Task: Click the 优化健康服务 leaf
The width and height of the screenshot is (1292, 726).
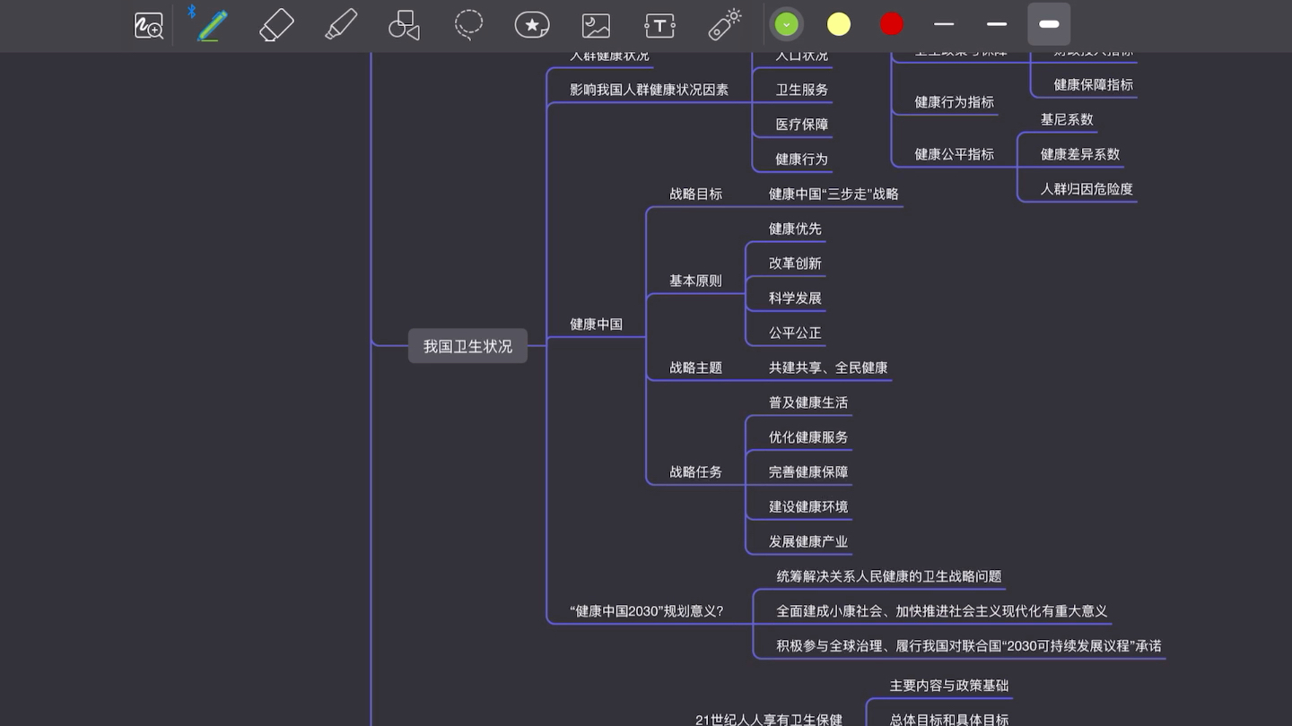Action: pyautogui.click(x=808, y=437)
